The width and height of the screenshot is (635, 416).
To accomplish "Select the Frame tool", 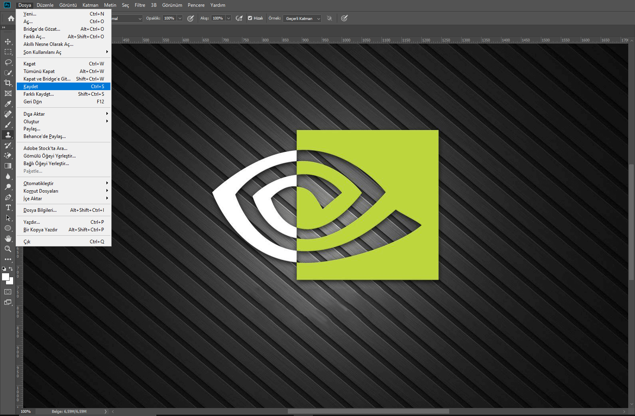I will [x=8, y=93].
